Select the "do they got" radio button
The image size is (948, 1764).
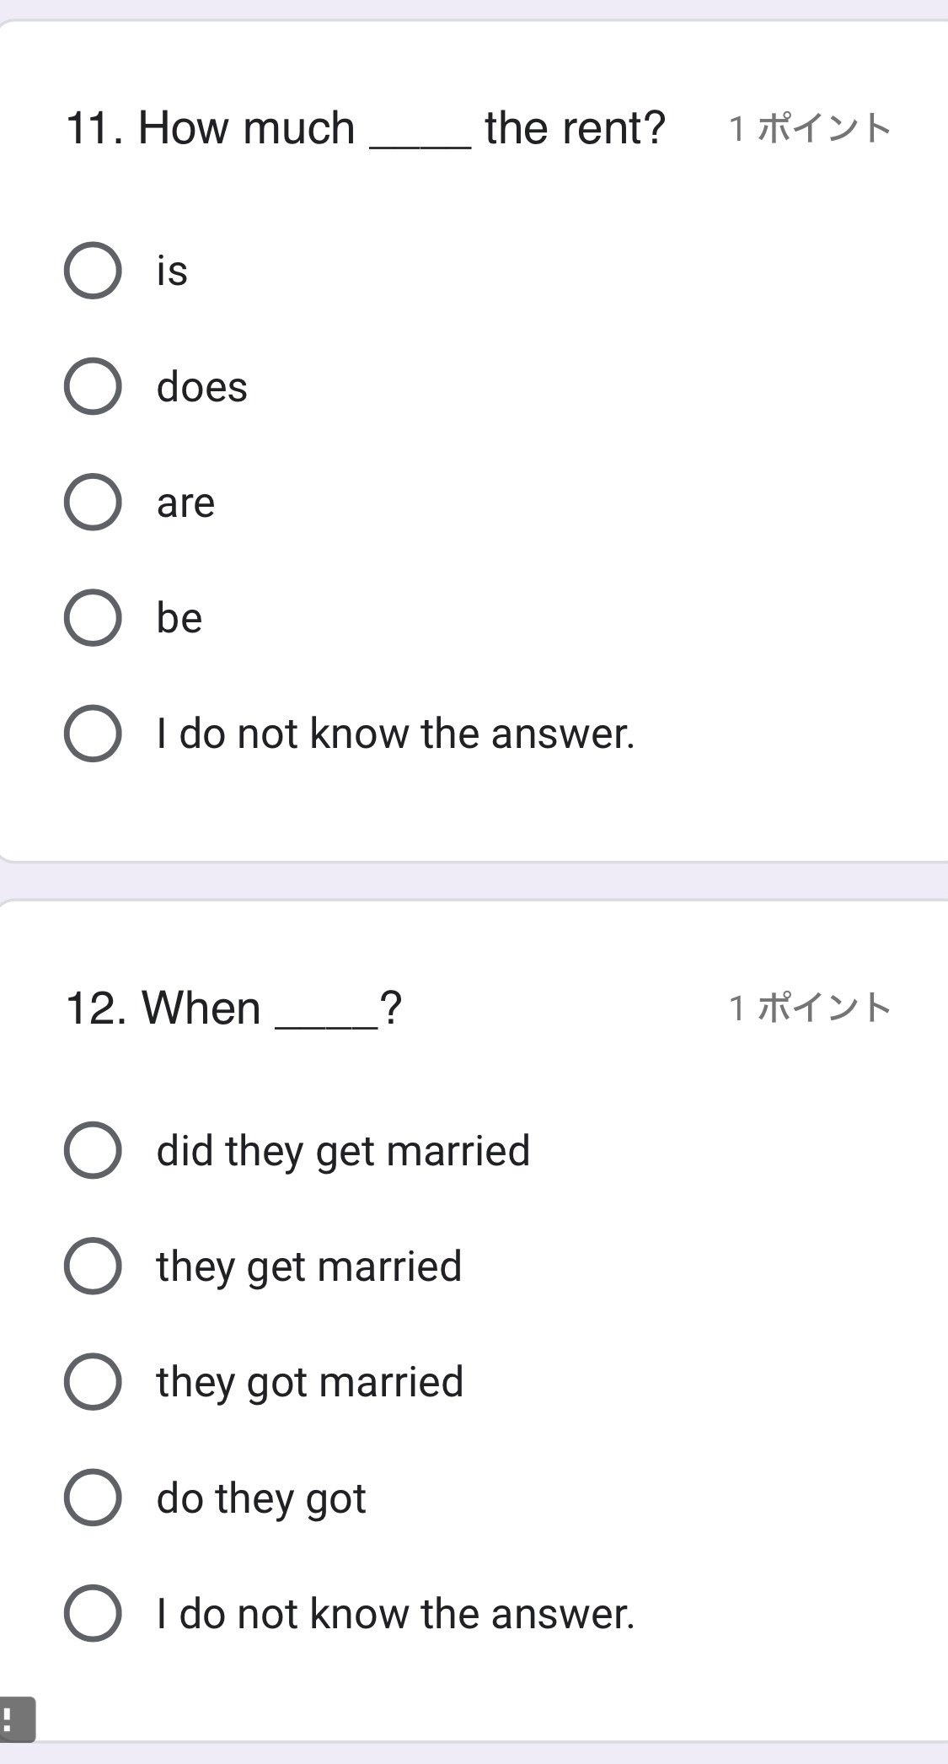click(93, 1498)
